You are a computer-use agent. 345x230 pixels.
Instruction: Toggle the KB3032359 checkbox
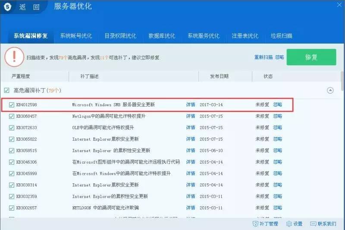tap(12, 196)
